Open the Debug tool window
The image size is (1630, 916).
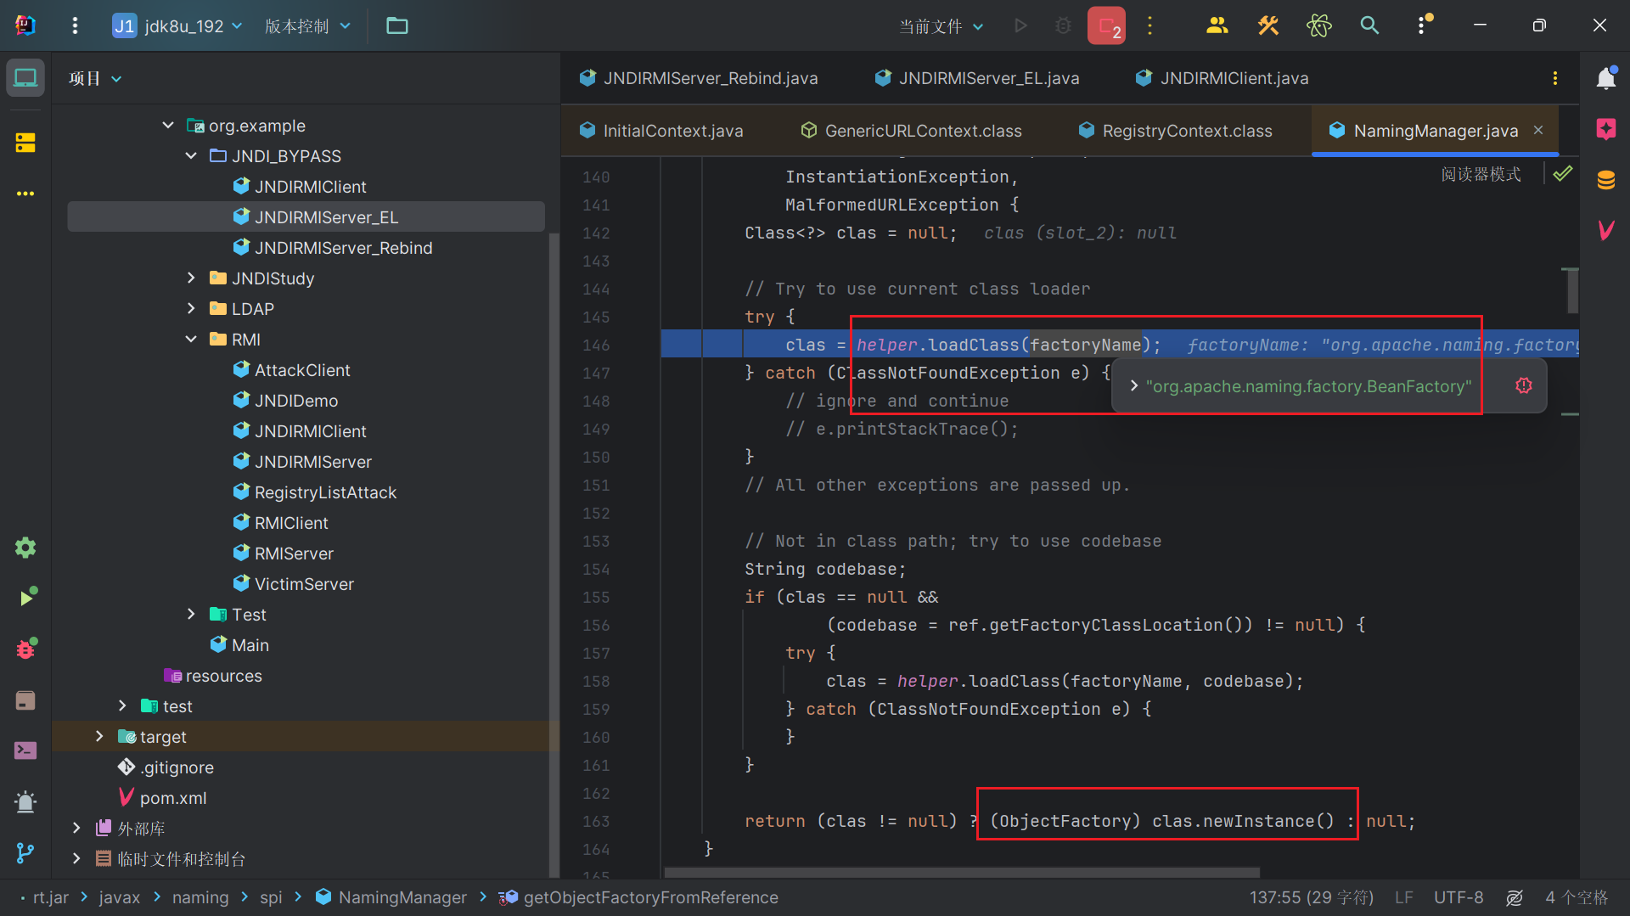pyautogui.click(x=25, y=649)
